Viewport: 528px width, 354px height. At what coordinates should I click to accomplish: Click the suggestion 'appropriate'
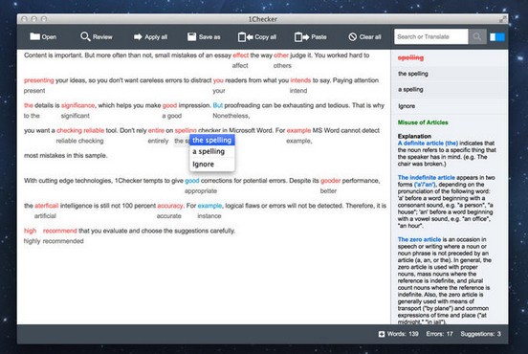[201, 191]
